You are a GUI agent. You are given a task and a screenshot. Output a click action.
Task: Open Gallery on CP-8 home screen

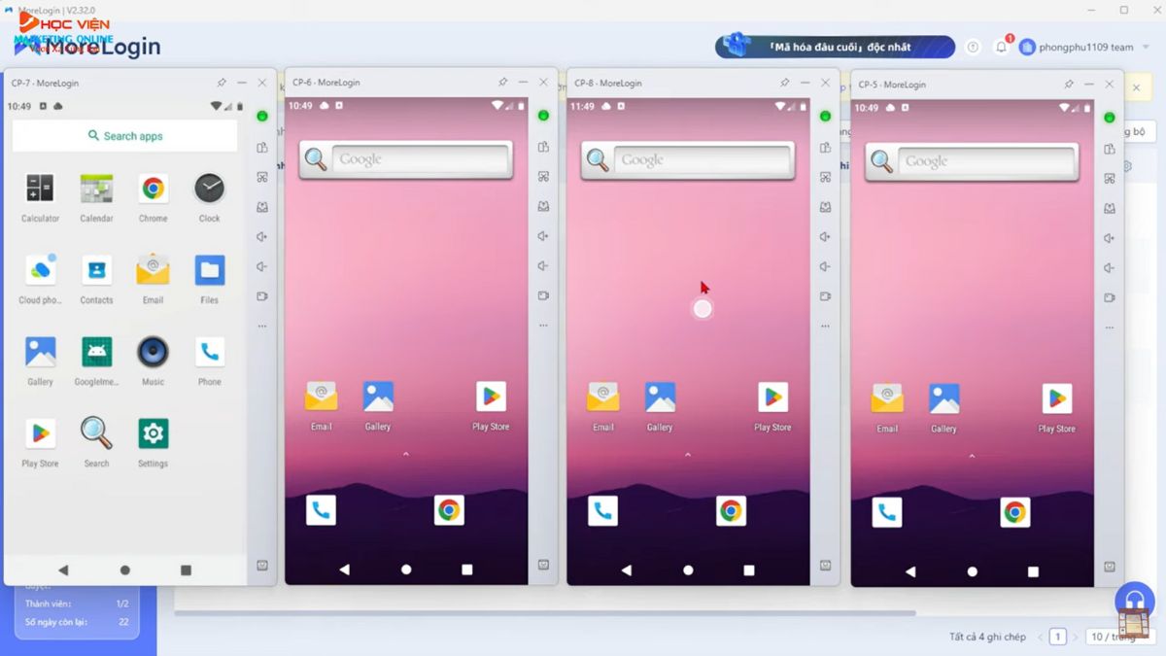[x=660, y=397]
